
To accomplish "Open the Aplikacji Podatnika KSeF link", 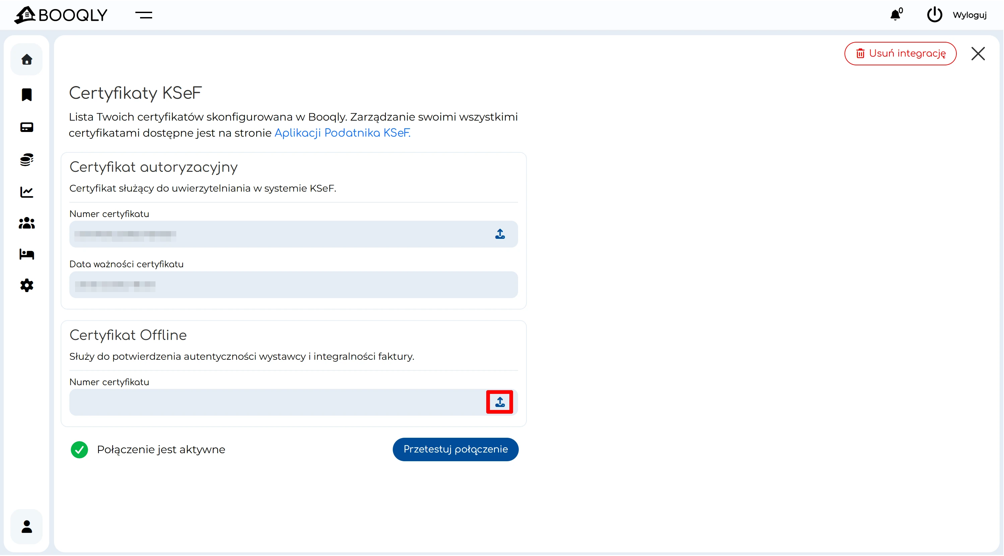I will click(x=342, y=133).
